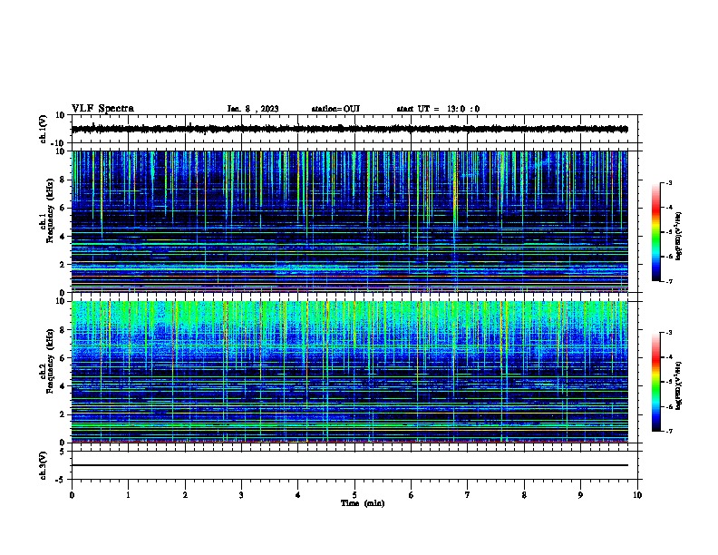Click time axis tick label "9"
Viewport: 718px width, 555px height.
pyautogui.click(x=580, y=495)
